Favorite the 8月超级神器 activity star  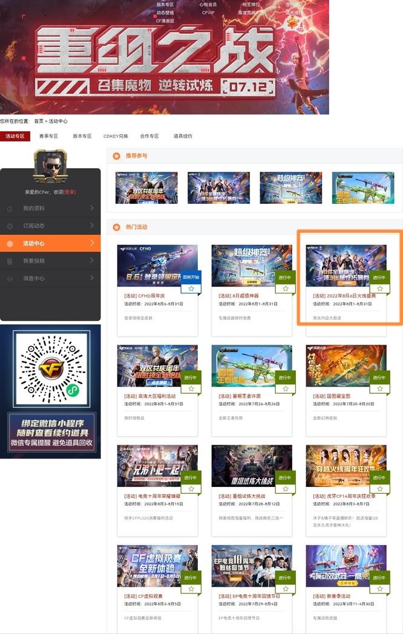pos(286,289)
